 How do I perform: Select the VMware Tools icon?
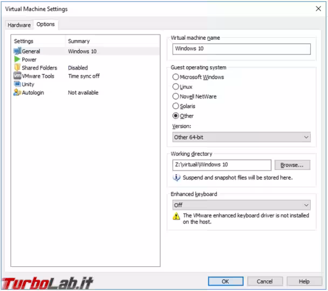(x=17, y=76)
